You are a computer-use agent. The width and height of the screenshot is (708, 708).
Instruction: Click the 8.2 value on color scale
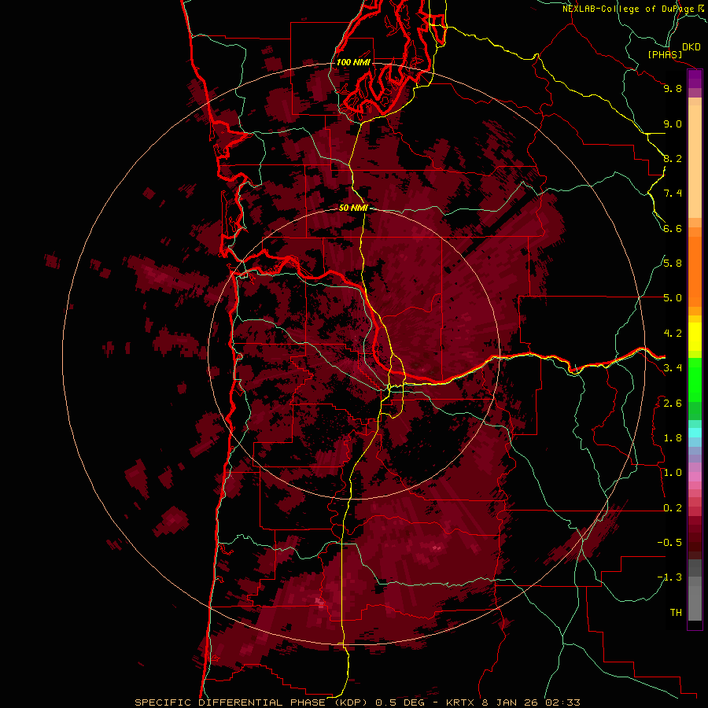click(673, 158)
